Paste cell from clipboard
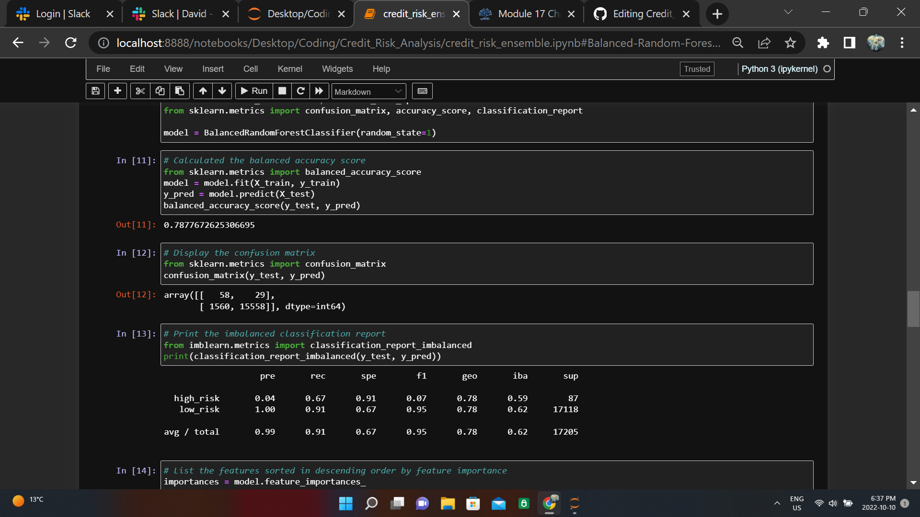 click(x=180, y=91)
